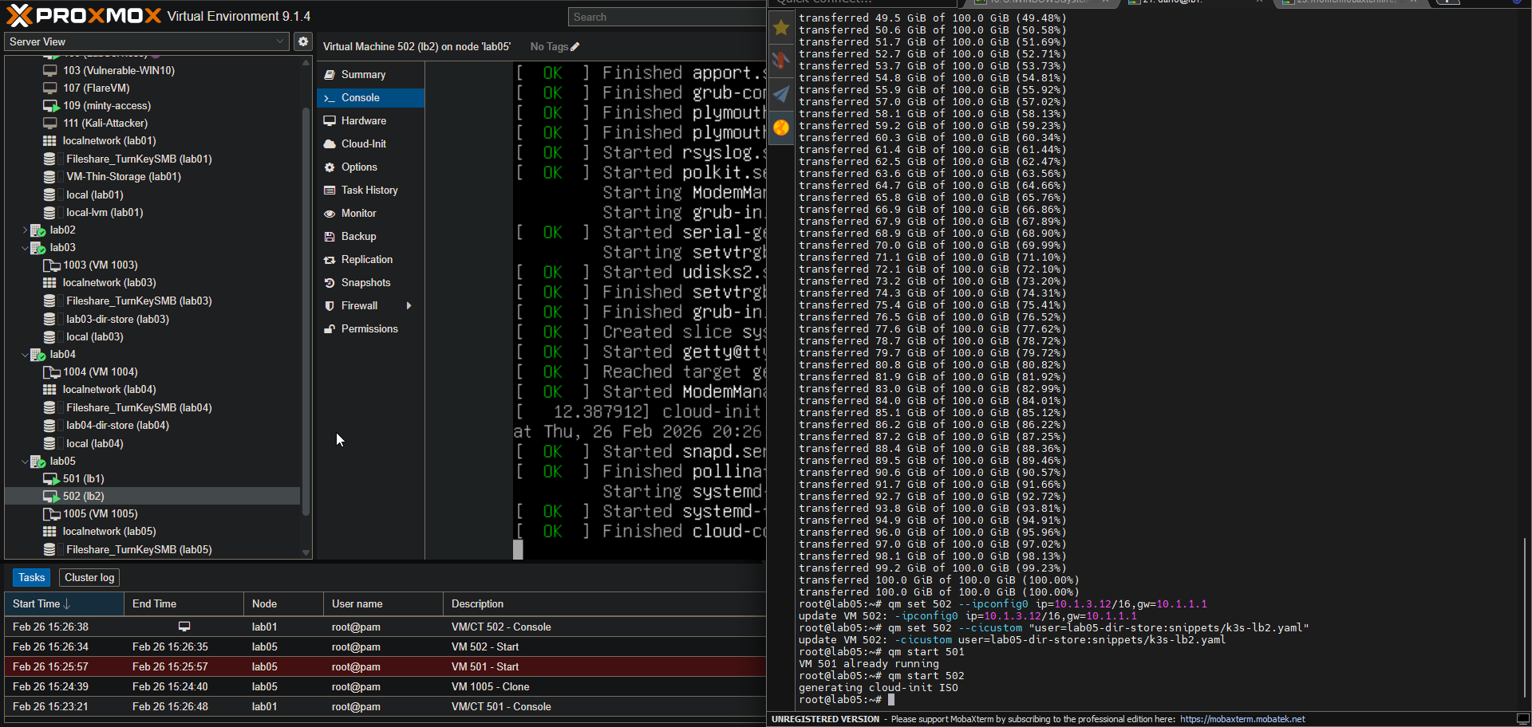1532x727 pixels.
Task: Switch to the Cluster log tab
Action: point(89,578)
